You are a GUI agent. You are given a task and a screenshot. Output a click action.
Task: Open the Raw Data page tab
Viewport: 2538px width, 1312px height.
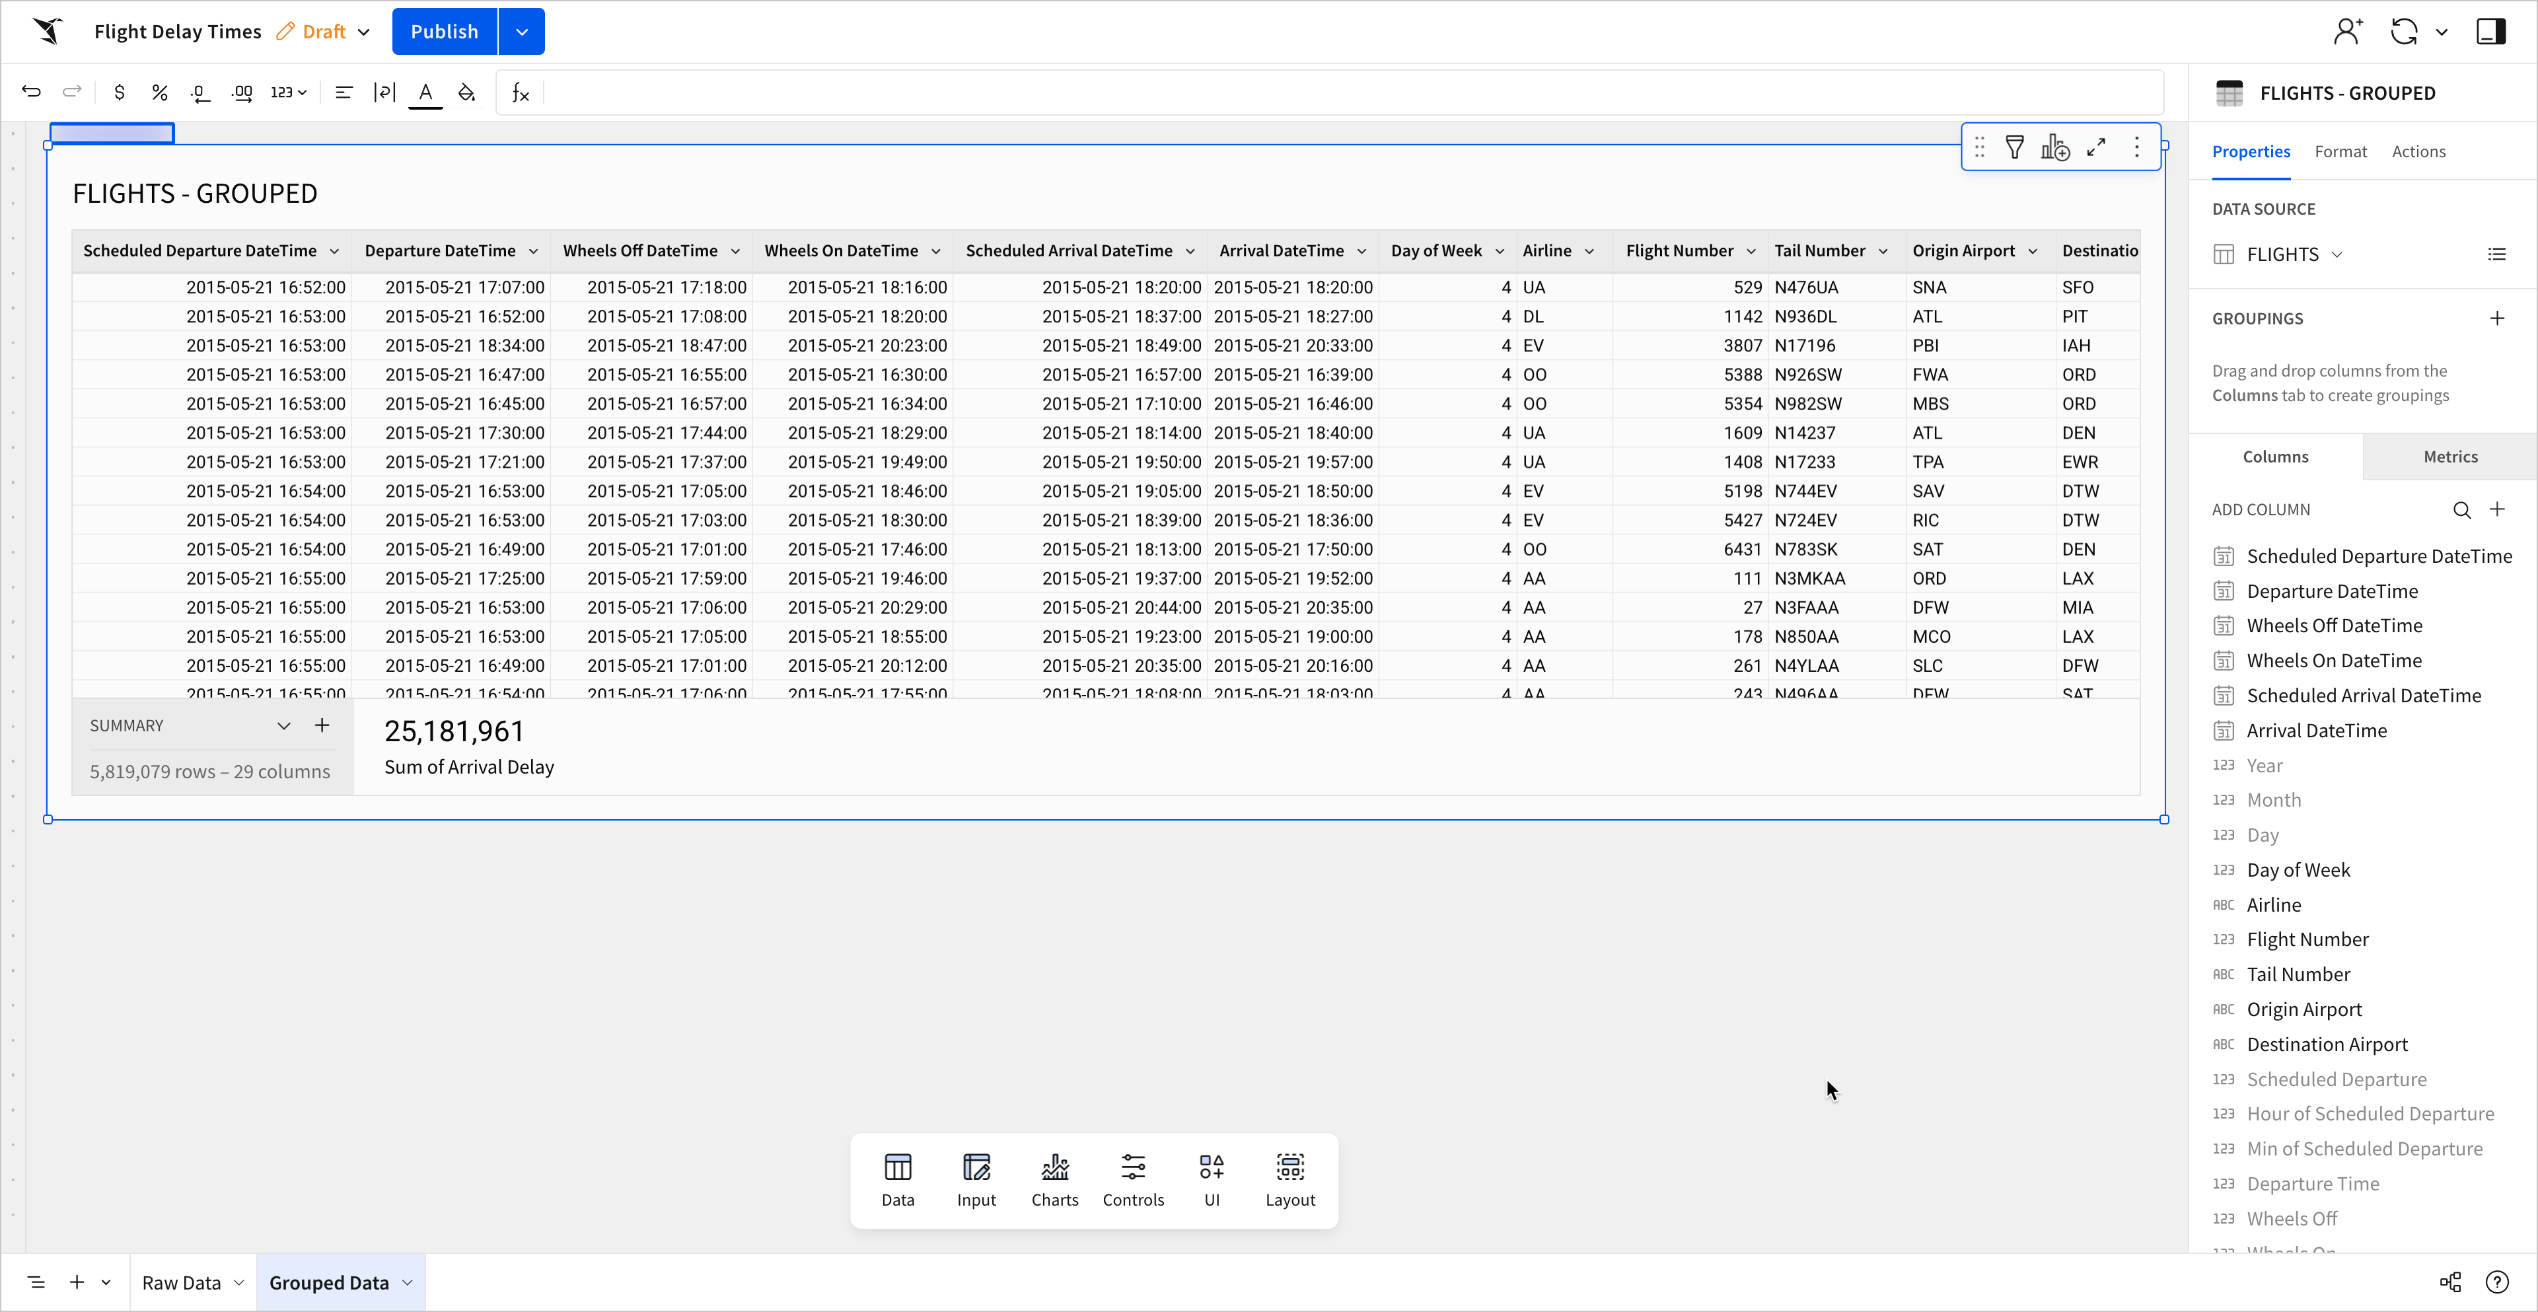[181, 1282]
